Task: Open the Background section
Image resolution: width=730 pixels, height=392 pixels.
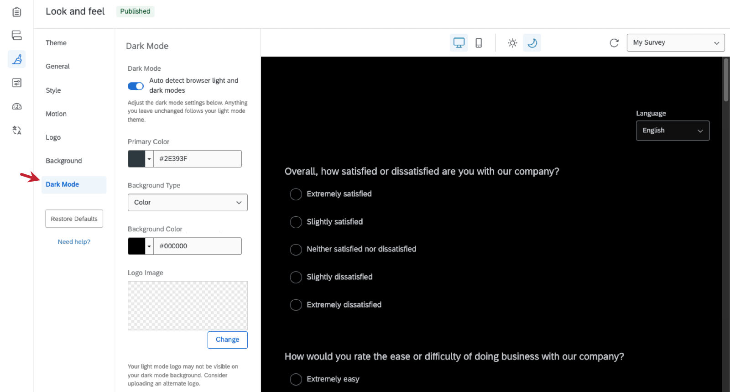Action: 64,161
